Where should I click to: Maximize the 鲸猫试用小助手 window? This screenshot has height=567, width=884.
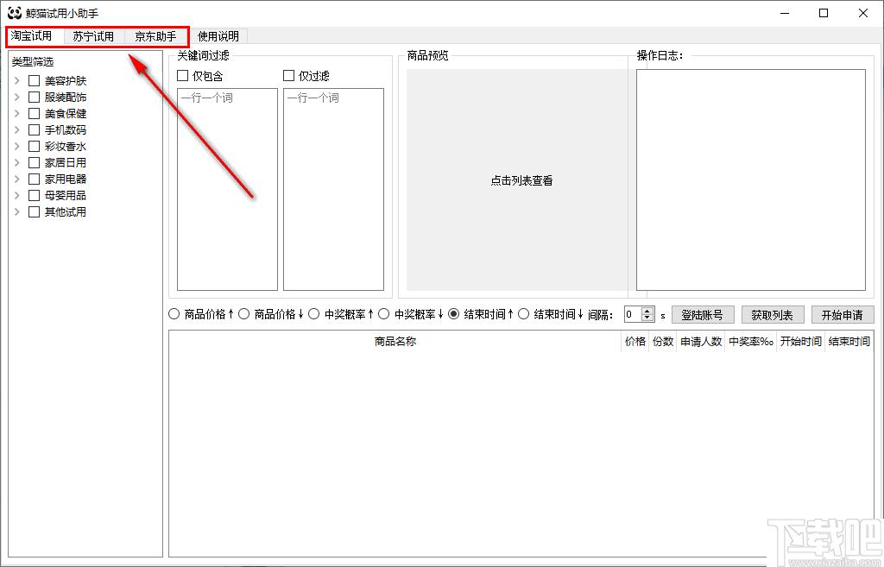pyautogui.click(x=824, y=13)
